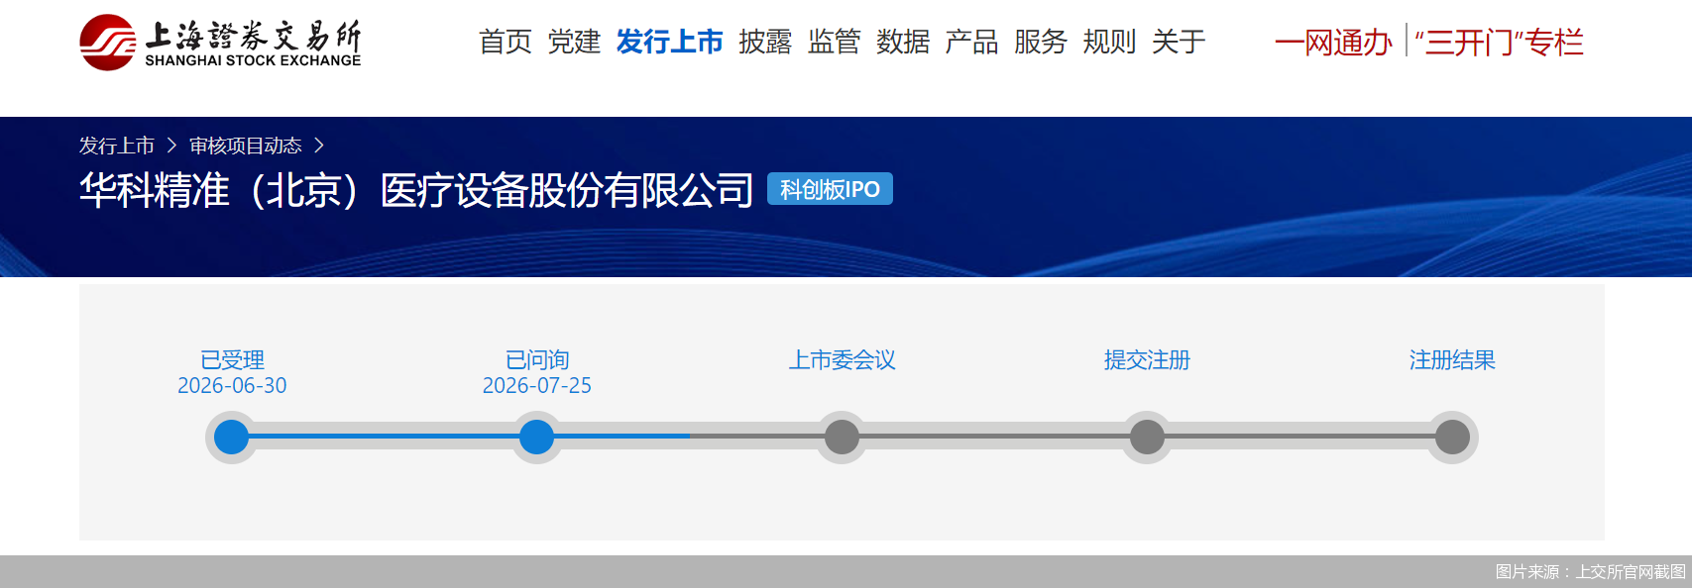Open the 关于 menu item

point(1179,42)
